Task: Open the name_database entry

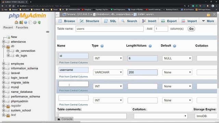Action: [22, 92]
